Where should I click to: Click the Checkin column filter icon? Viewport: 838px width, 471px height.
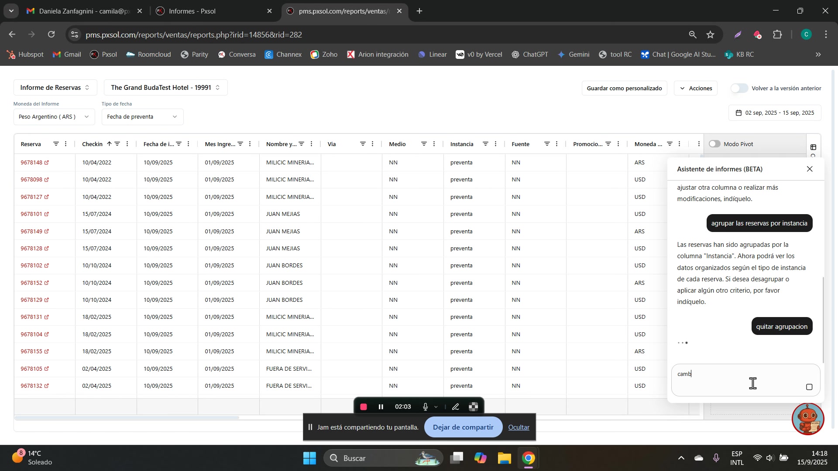coord(117,144)
